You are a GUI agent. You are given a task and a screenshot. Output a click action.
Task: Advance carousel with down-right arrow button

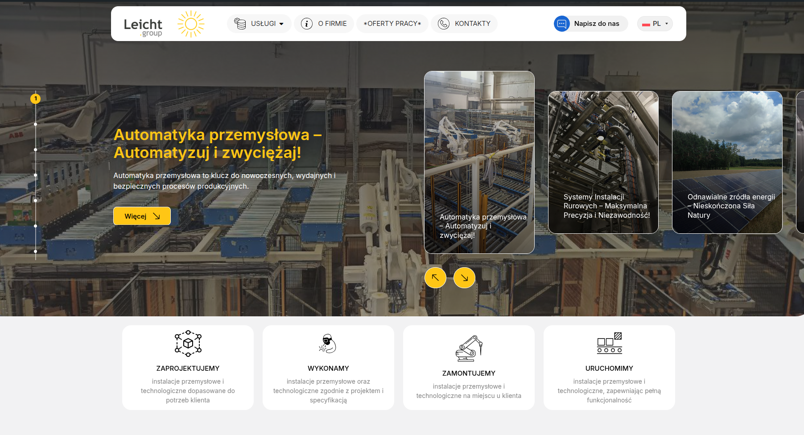[464, 278]
